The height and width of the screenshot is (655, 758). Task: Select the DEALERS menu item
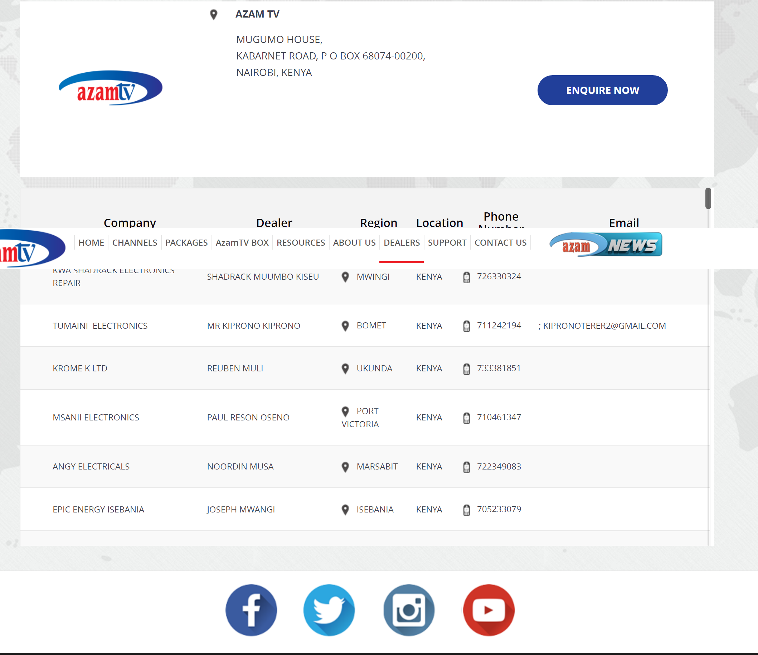402,242
